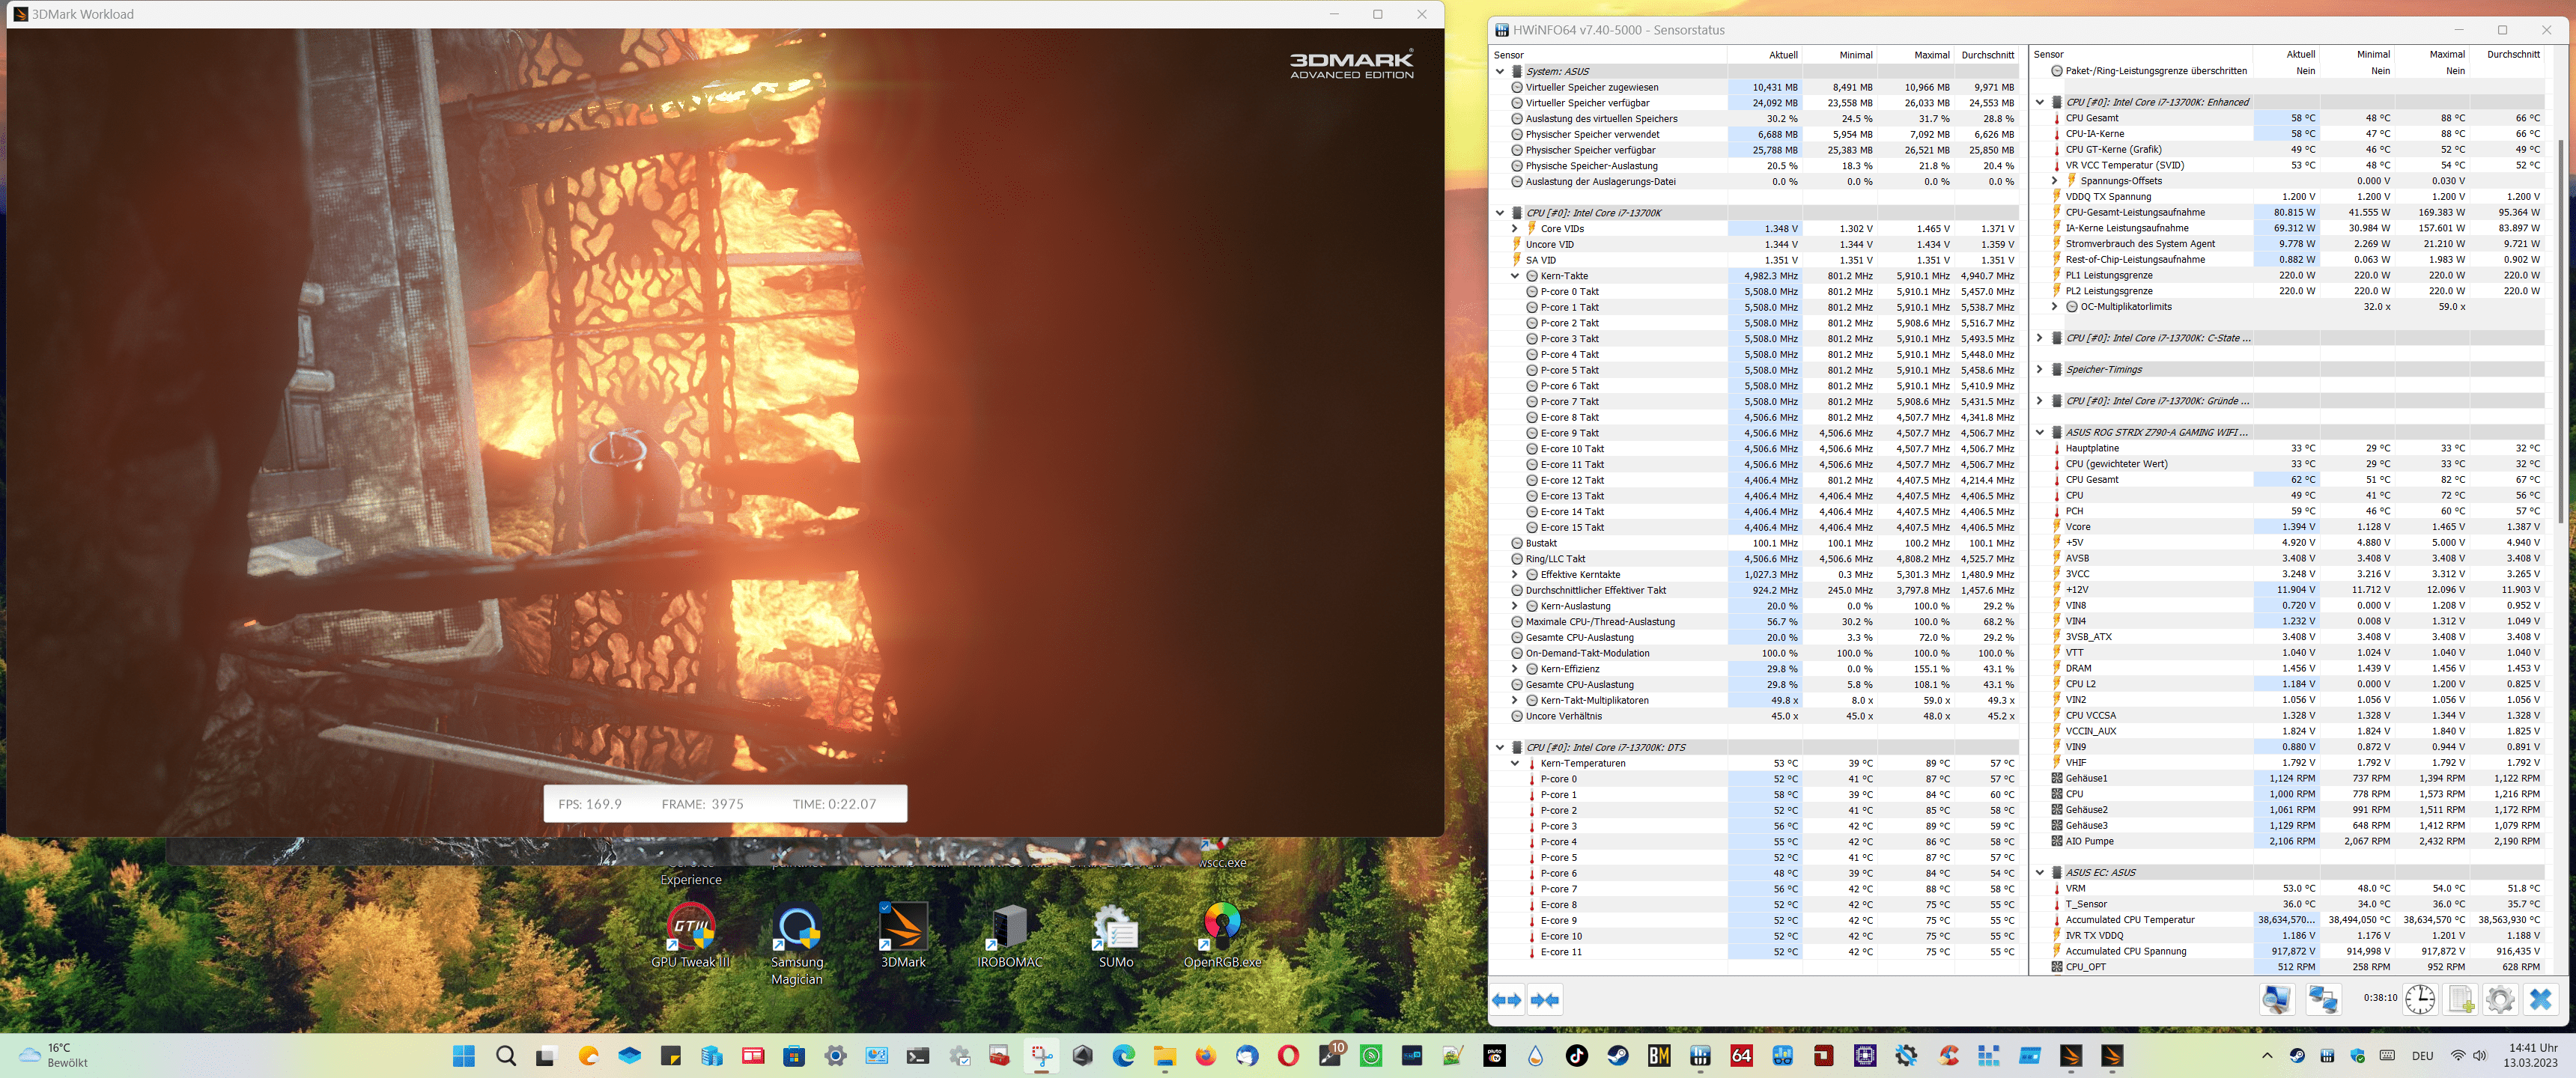Expand CPU C-State sensor group

(x=2040, y=338)
